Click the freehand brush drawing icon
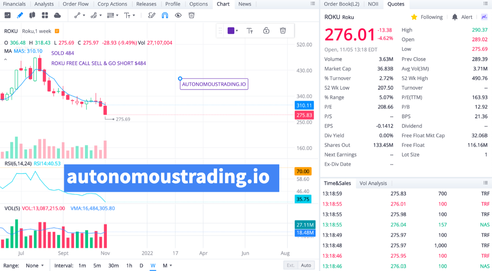The width and height of the screenshot is (492, 271). (152, 15)
